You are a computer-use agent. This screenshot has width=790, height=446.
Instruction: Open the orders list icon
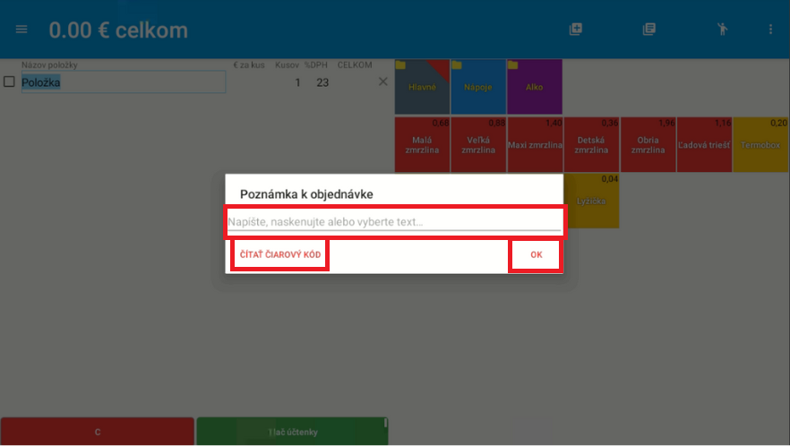[x=649, y=30]
